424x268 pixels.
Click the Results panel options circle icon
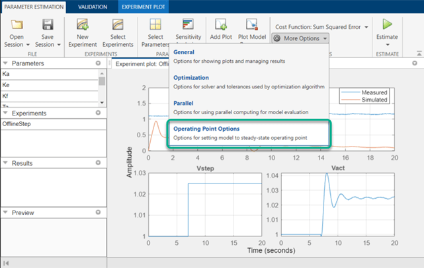coord(98,163)
